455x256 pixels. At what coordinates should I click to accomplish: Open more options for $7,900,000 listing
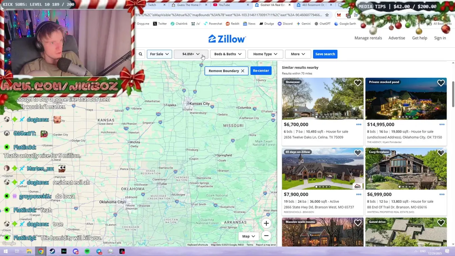pos(359,194)
